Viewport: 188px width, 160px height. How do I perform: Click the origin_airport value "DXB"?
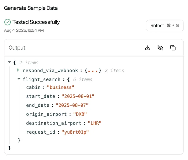pyautogui.click(x=80, y=114)
